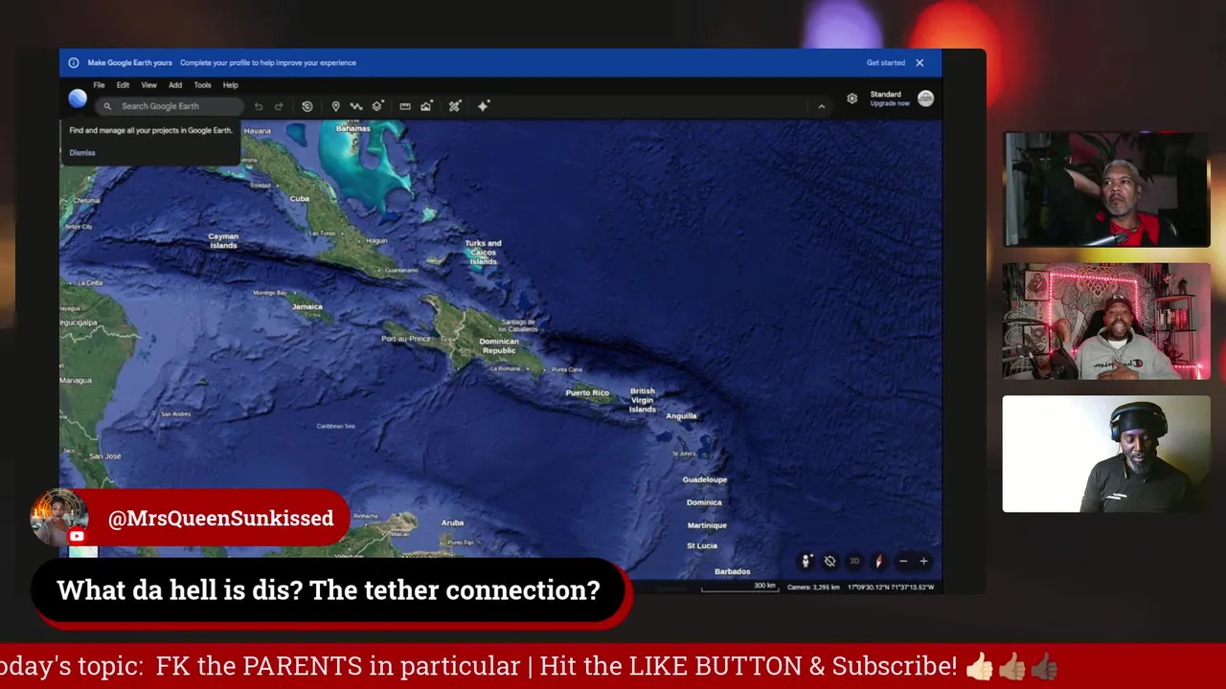This screenshot has width=1226, height=689.
Task: Click the redo arrow in toolbar
Action: click(x=279, y=106)
